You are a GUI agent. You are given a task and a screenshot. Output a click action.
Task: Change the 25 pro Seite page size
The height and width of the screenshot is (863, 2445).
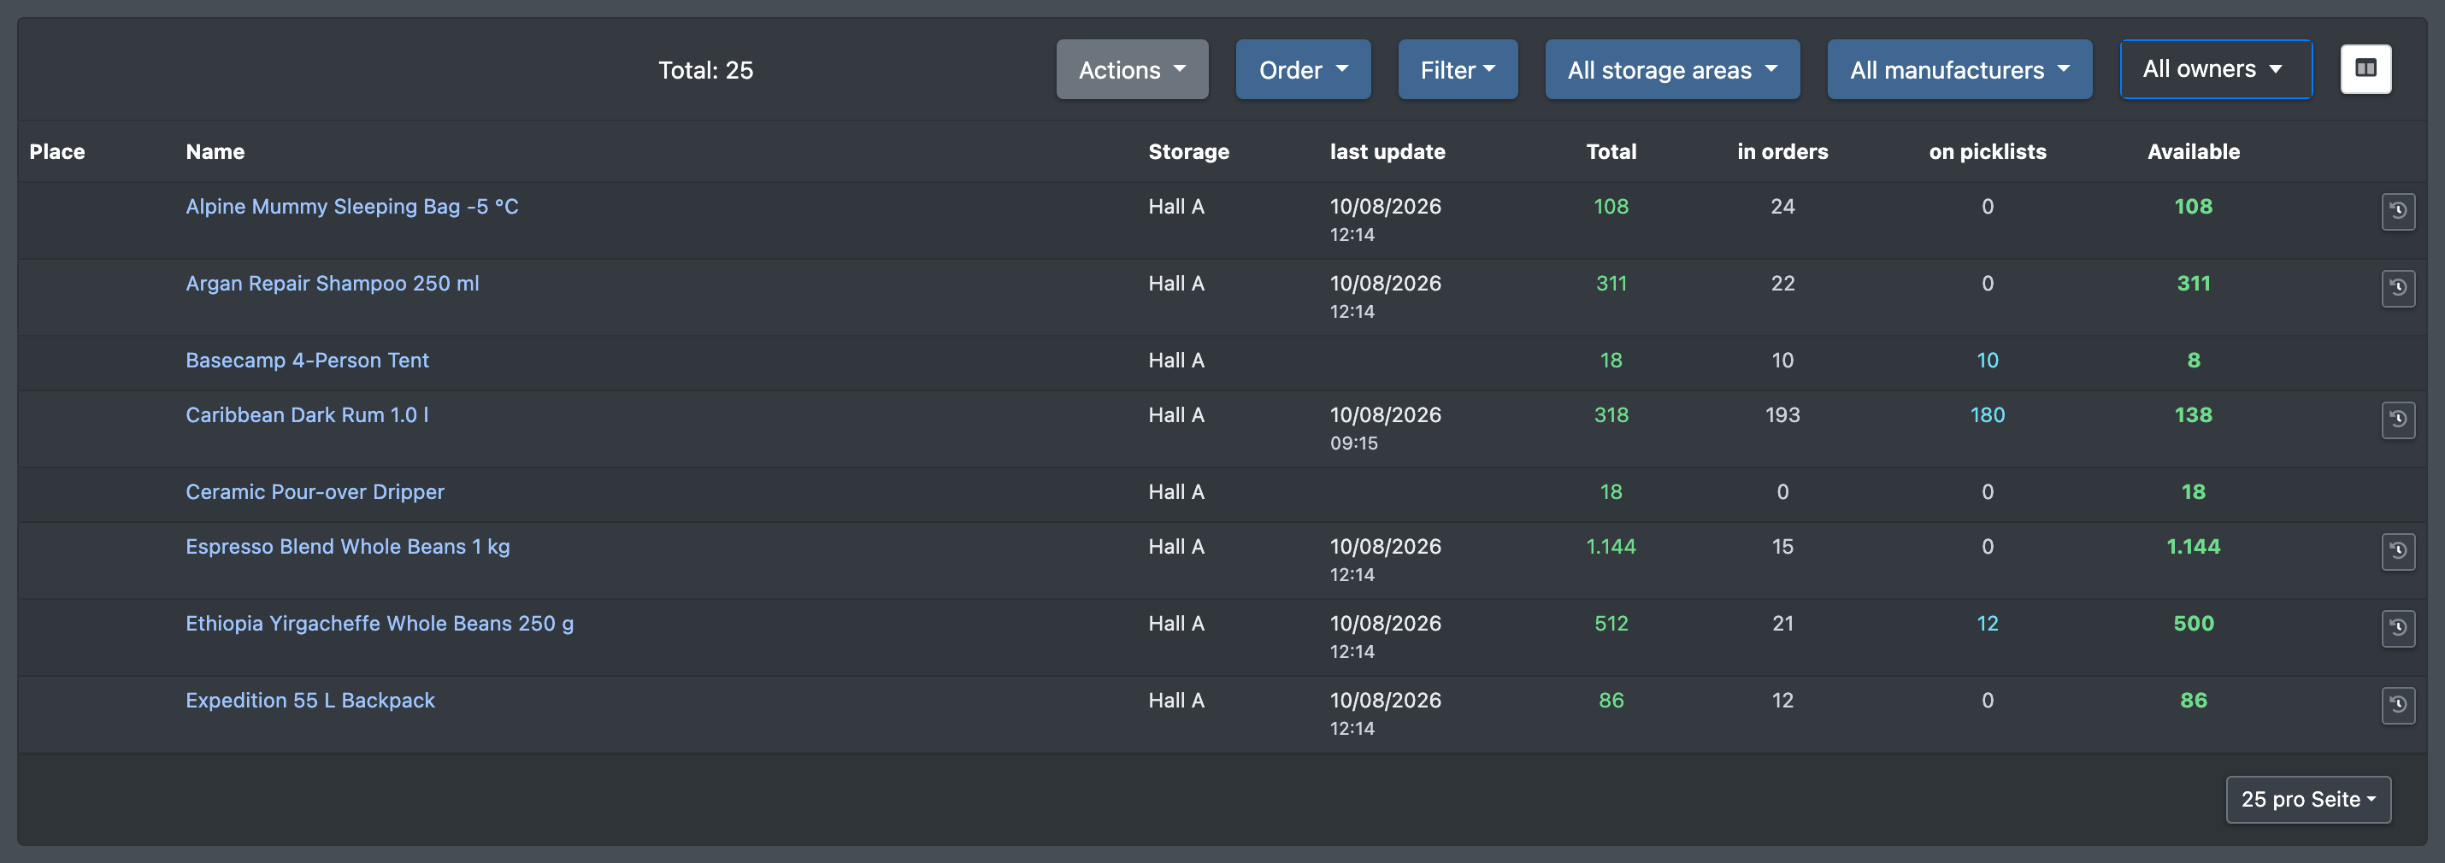click(x=2307, y=800)
